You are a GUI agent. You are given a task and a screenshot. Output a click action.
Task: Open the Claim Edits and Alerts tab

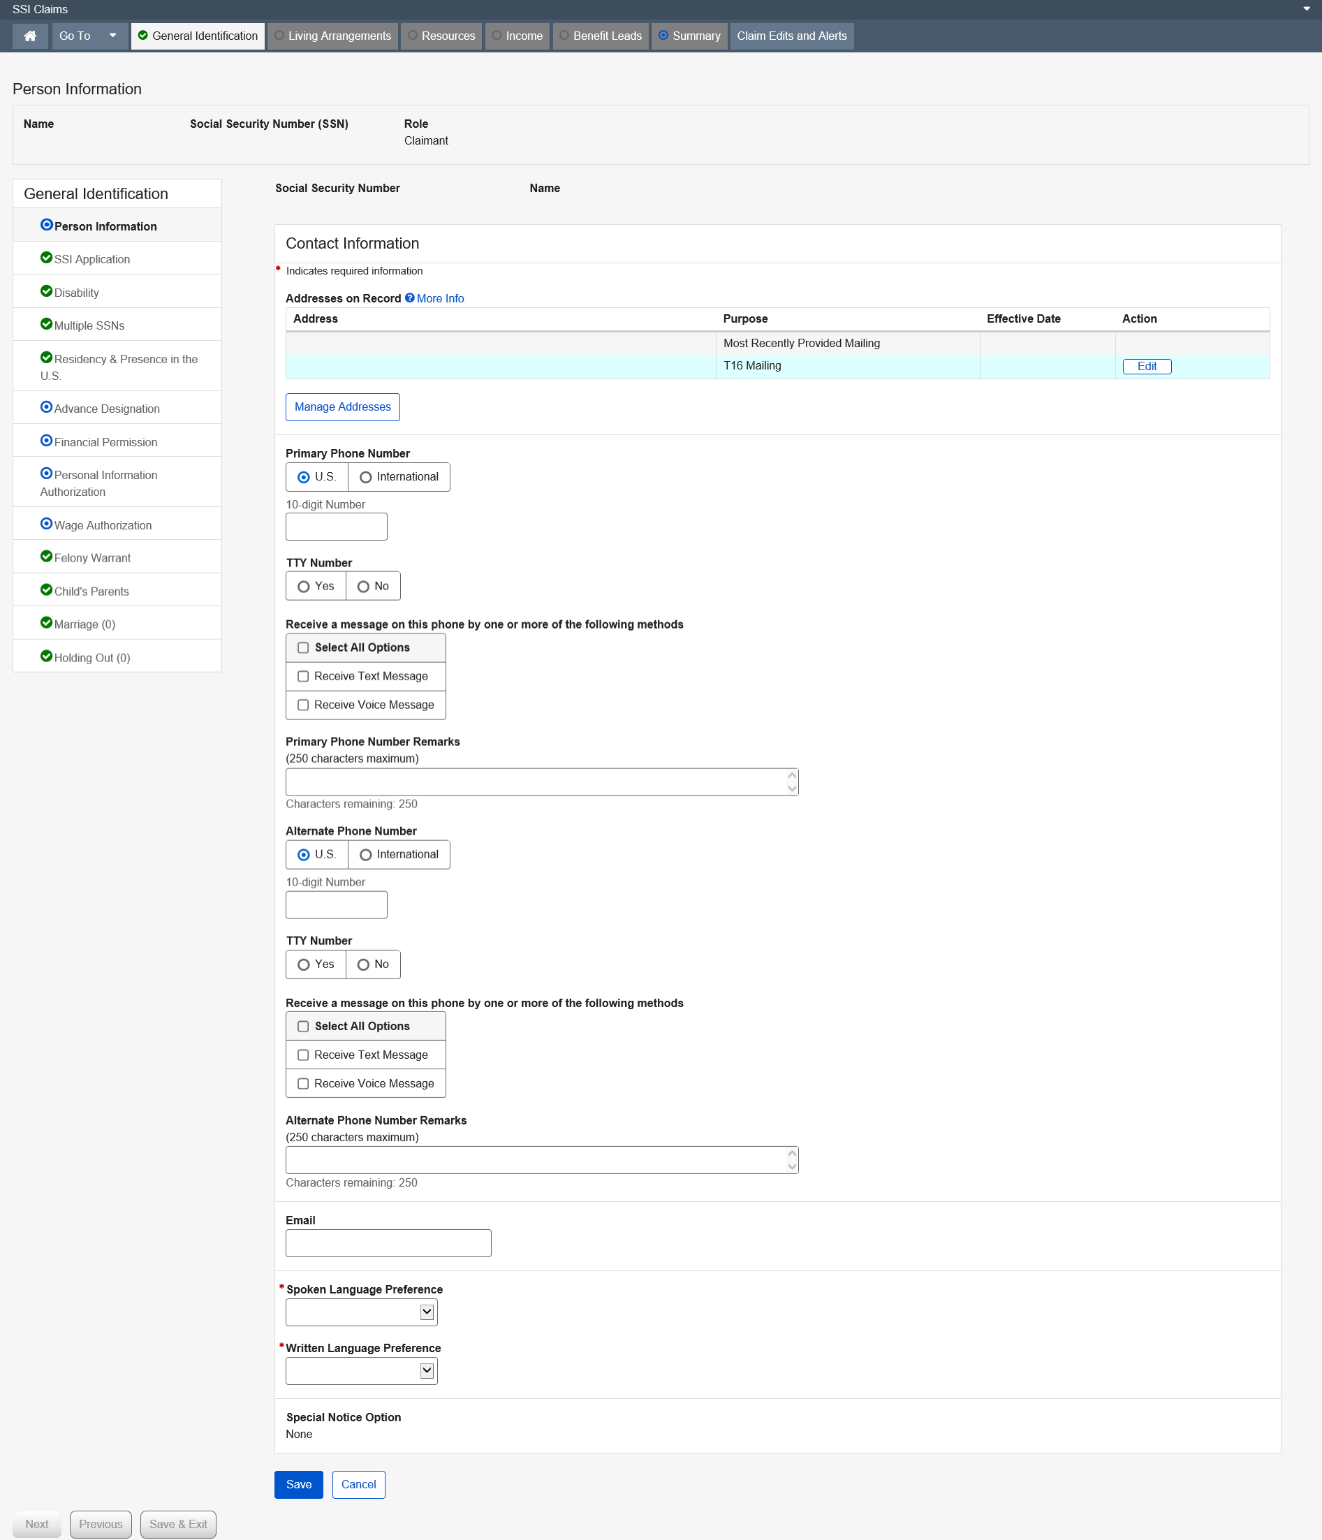(791, 36)
